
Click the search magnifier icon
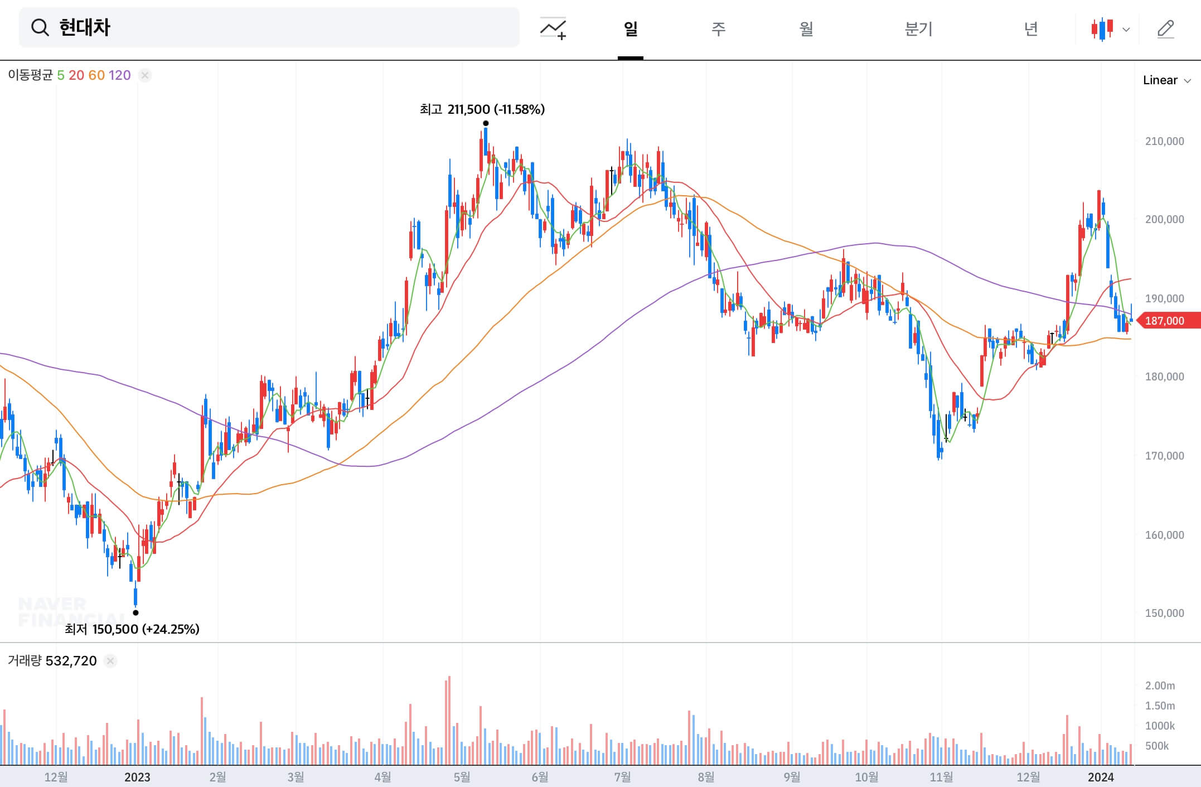pyautogui.click(x=40, y=27)
